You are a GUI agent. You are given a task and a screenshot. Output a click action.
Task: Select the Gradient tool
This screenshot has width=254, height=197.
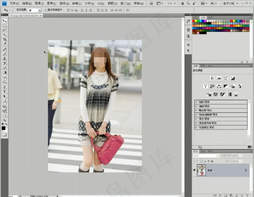pyautogui.click(x=4, y=73)
